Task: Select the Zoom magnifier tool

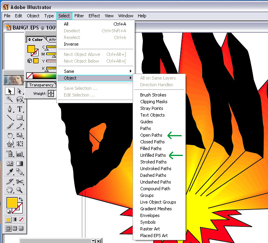Action: pos(20,190)
